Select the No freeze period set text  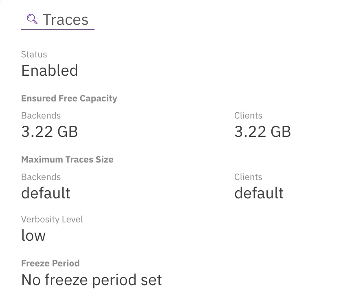click(91, 280)
